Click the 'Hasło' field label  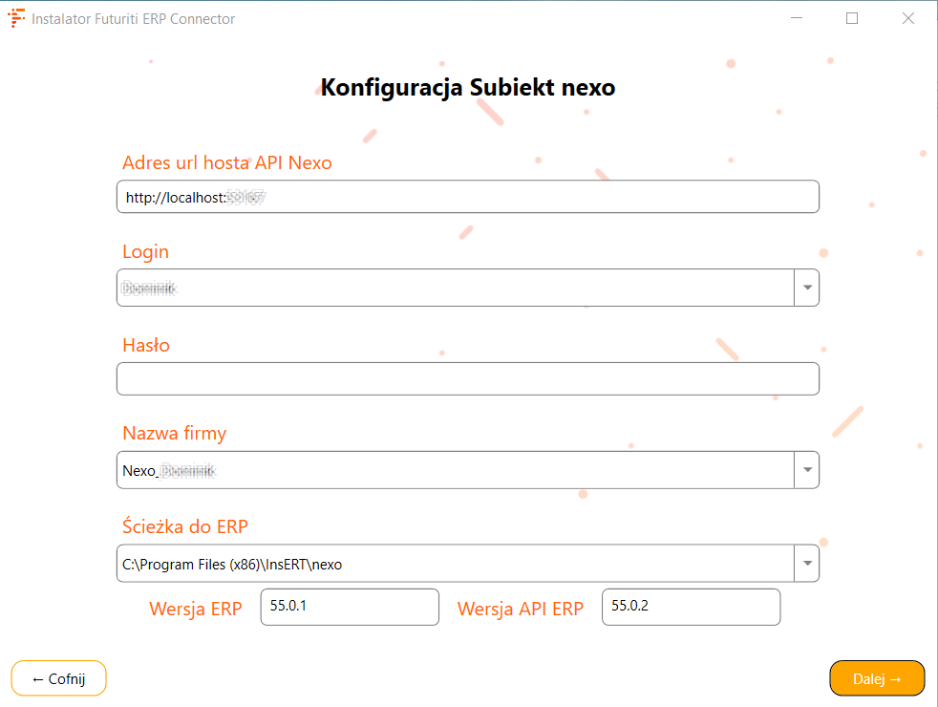tap(146, 345)
